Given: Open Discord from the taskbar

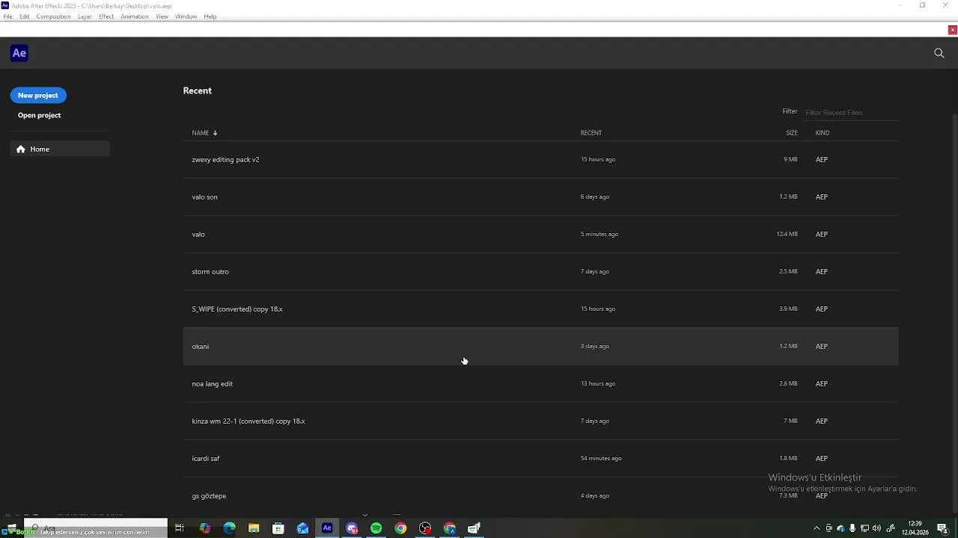Looking at the screenshot, I should [x=352, y=528].
